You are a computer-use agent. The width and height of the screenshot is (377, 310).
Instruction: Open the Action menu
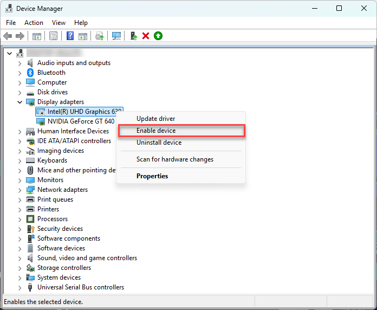point(34,23)
